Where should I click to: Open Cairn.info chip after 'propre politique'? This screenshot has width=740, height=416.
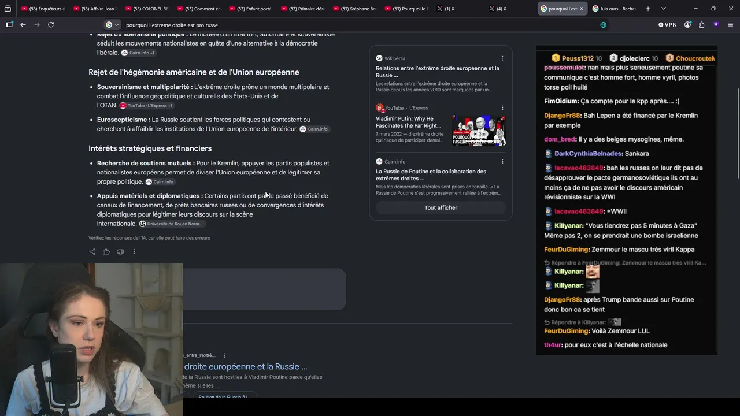tap(160, 182)
